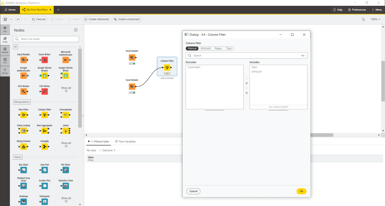Select Column Filter node in repository
This screenshot has height=206, width=385.
click(45, 115)
